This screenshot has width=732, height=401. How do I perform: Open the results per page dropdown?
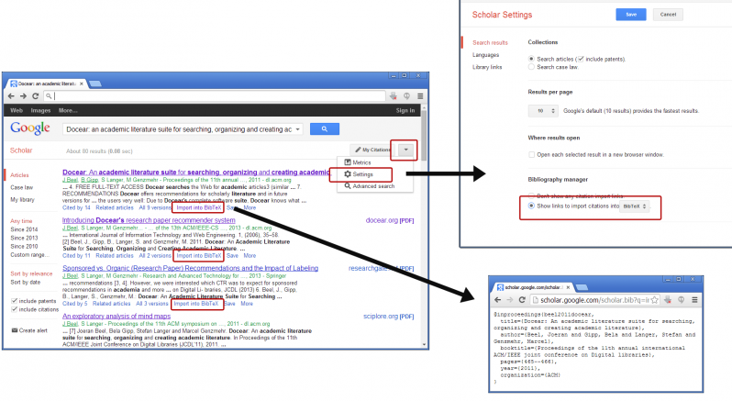pos(543,111)
